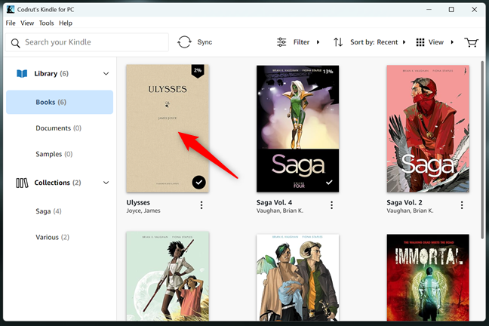Click the Library open-book icon

click(x=22, y=74)
